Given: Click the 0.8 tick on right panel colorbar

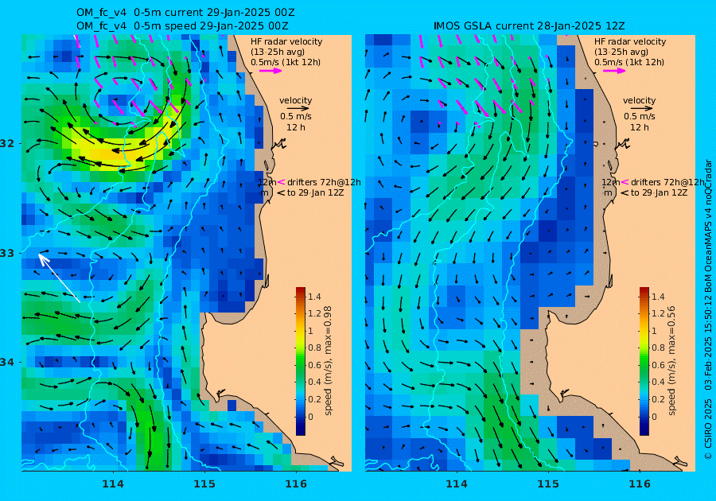Looking at the screenshot, I should pyautogui.click(x=658, y=348).
